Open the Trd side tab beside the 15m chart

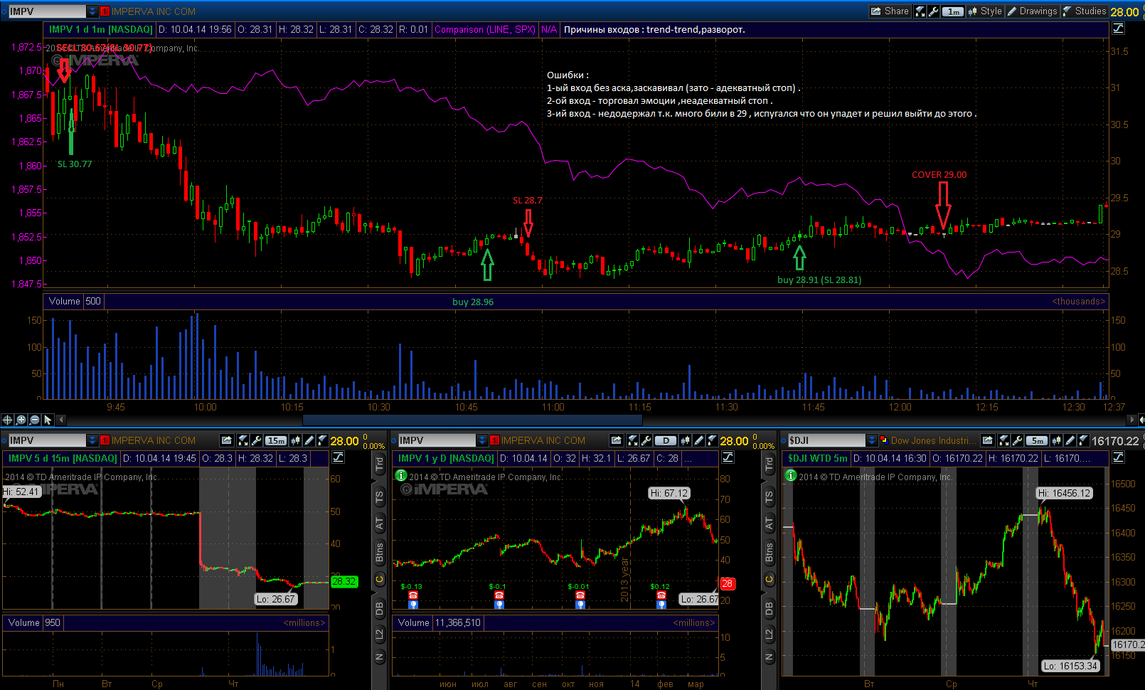[380, 465]
